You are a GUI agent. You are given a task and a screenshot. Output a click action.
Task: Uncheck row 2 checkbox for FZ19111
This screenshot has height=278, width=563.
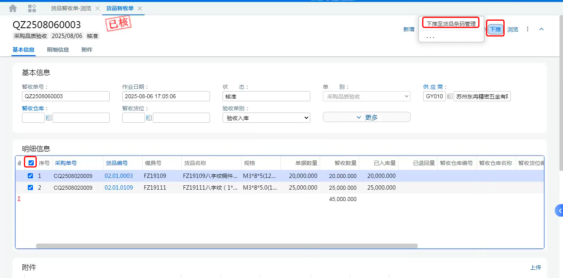click(31, 188)
